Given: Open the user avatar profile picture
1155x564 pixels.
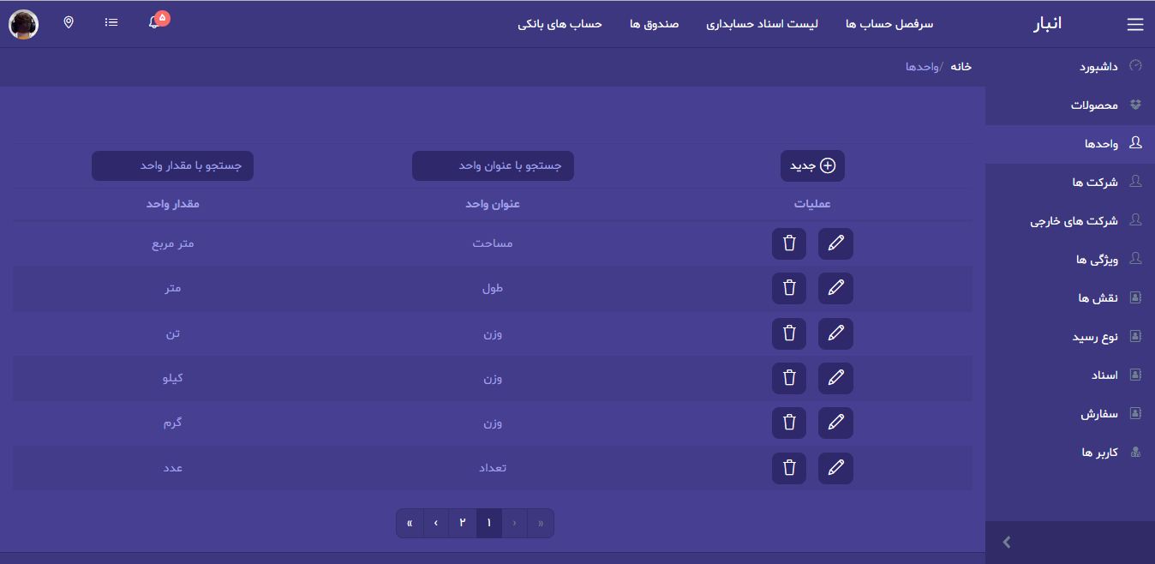Looking at the screenshot, I should (x=23, y=24).
